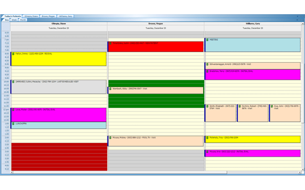Click the icon on Wambach, Abby visit
The height and width of the screenshot is (190, 305).
tap(110, 89)
